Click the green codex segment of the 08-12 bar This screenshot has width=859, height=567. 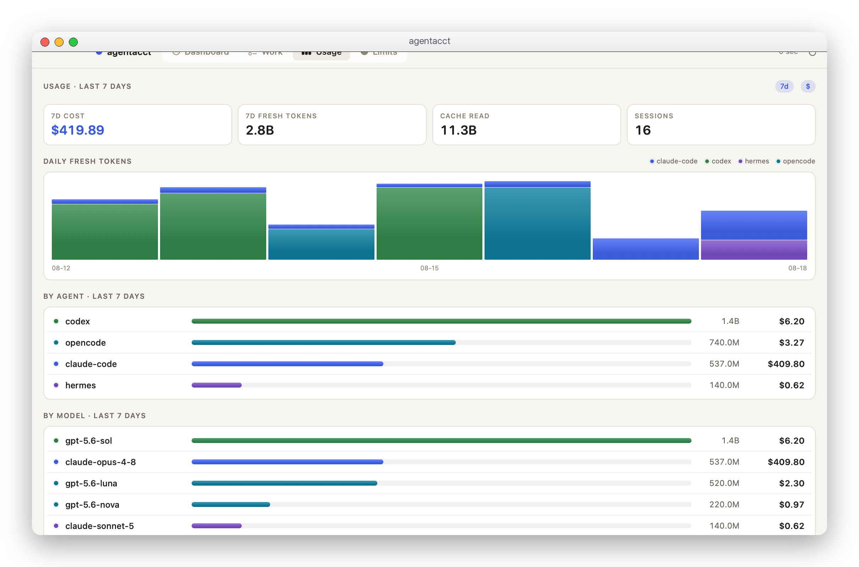point(105,232)
